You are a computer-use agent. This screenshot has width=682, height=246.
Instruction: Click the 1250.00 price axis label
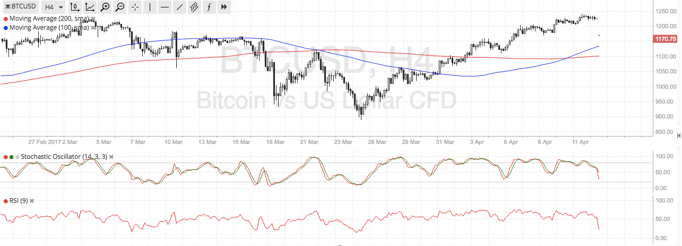[x=666, y=11]
